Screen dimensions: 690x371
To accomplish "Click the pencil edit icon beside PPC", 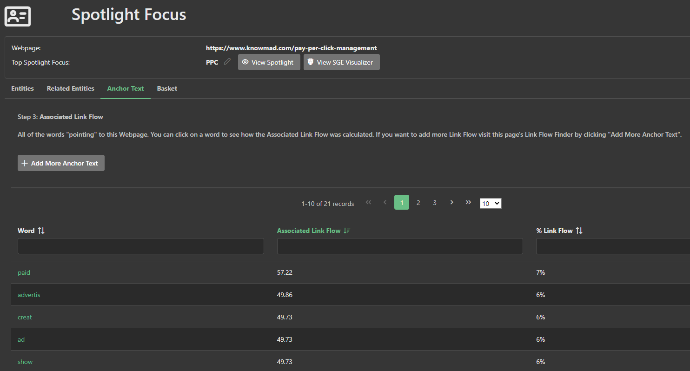I will point(227,61).
